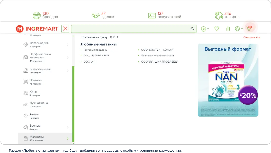Click the 13 товаров text
Screen dimensions: 271x153
pos(35,35)
